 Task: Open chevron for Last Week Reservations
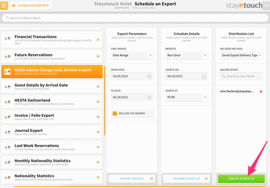[x=98, y=147]
